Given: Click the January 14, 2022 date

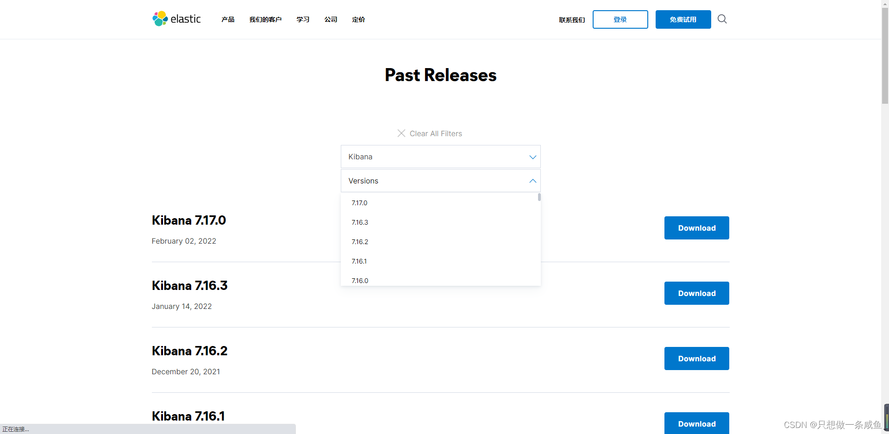Looking at the screenshot, I should [x=182, y=306].
